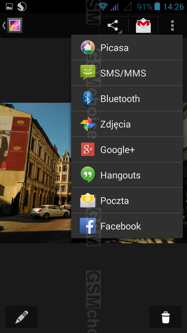Select the SMS/MMS label in share menu
The width and height of the screenshot is (187, 333).
point(123,73)
